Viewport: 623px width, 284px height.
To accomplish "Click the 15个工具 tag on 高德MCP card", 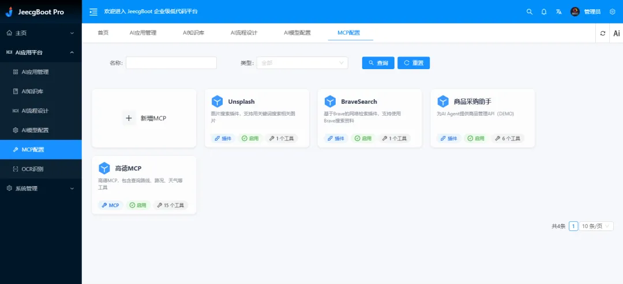I will coord(170,205).
